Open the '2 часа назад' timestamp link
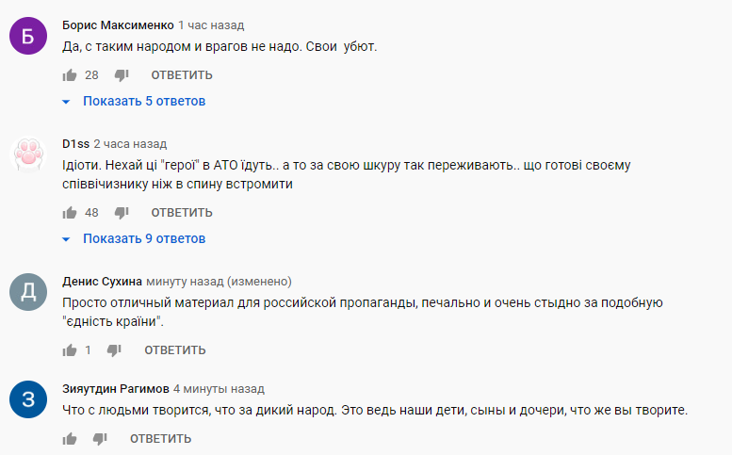732x455 pixels. (x=130, y=144)
